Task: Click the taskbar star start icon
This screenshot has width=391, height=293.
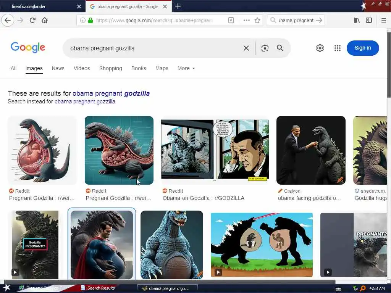Action: tap(6, 288)
